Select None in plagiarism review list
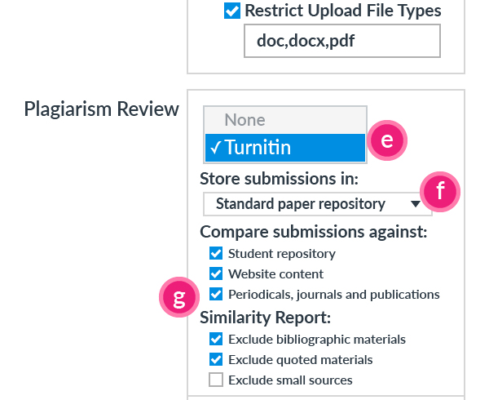The width and height of the screenshot is (489, 400). (x=245, y=120)
